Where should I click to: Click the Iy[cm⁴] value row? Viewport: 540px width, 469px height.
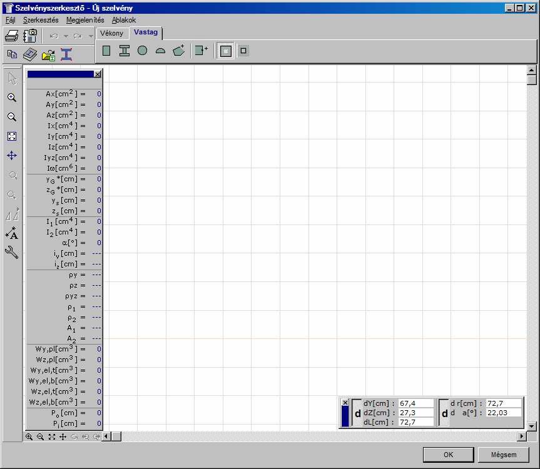[64, 136]
